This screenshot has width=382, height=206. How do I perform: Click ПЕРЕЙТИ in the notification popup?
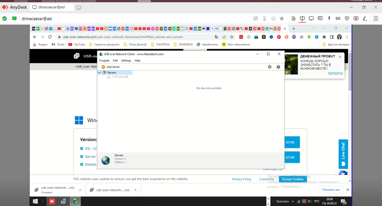coord(335,74)
